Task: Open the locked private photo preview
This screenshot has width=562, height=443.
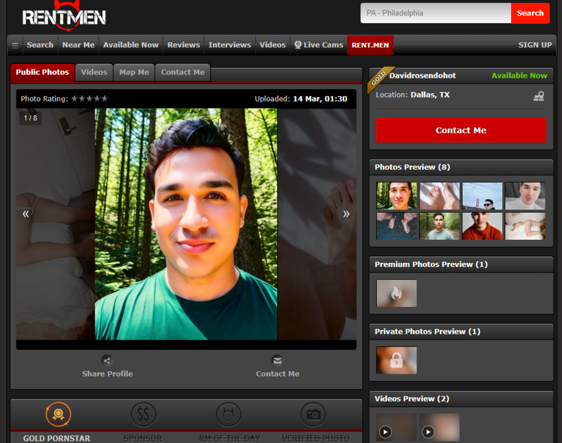Action: pyautogui.click(x=397, y=360)
